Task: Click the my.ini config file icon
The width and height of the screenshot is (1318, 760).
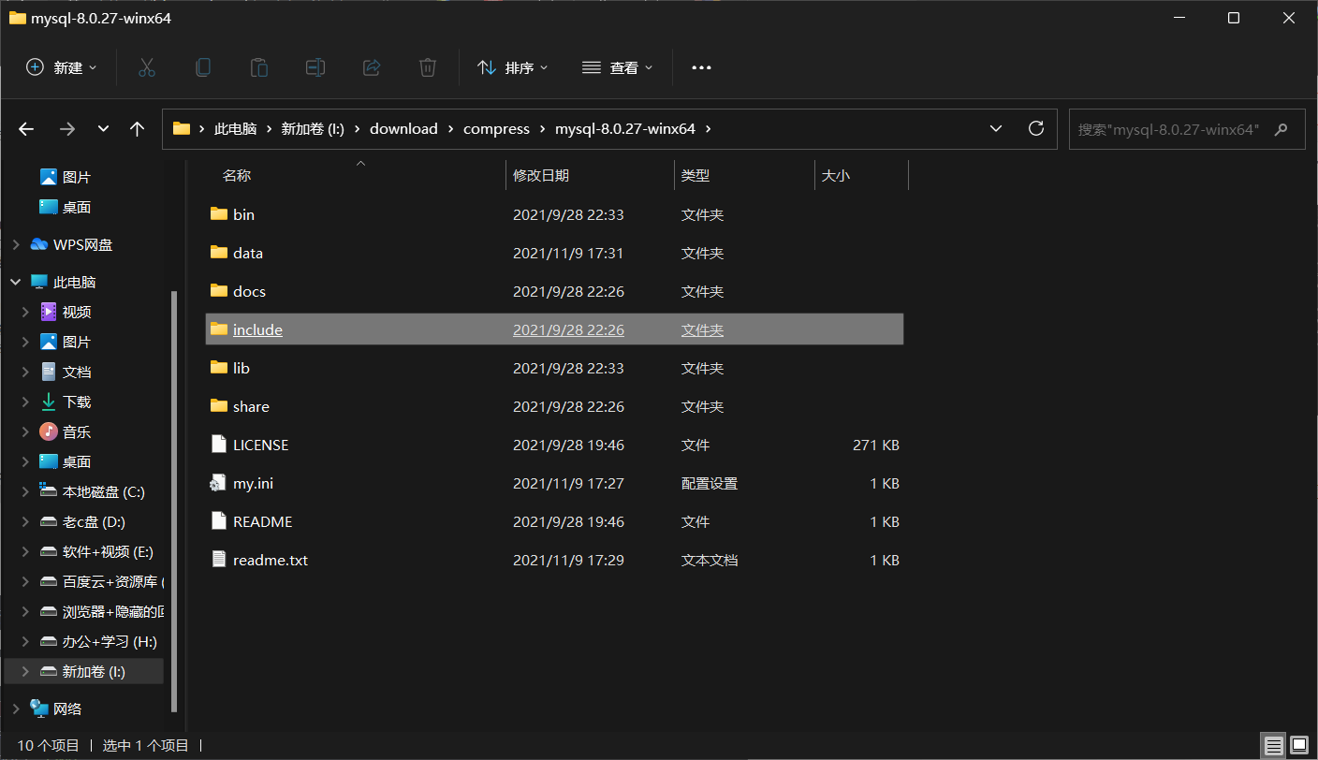Action: [218, 483]
